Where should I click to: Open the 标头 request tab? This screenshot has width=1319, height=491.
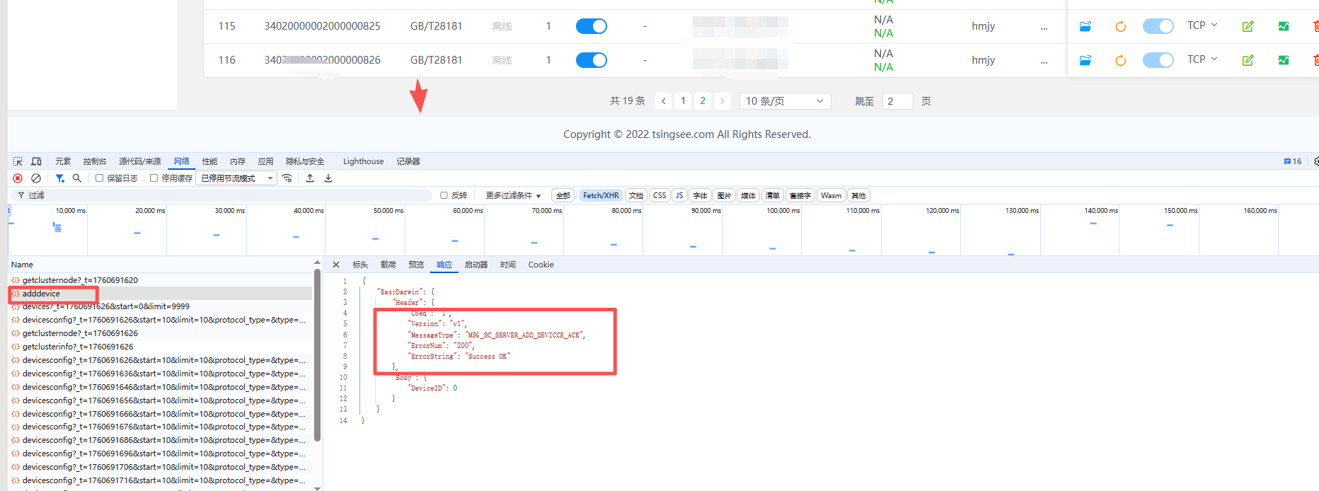(360, 265)
